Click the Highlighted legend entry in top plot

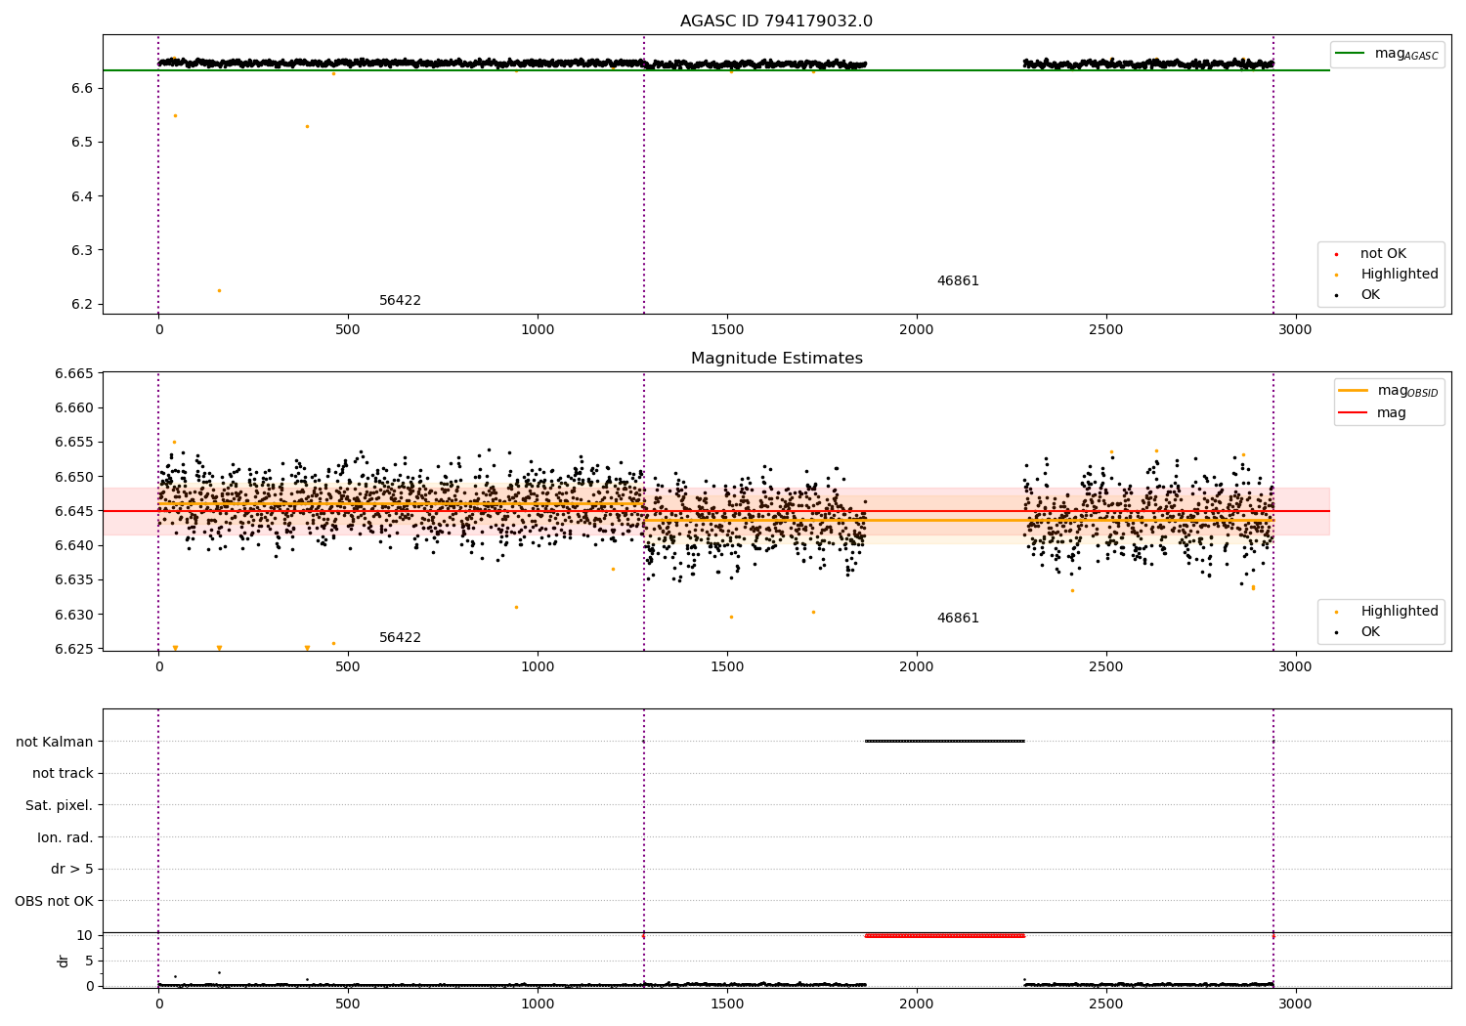pyautogui.click(x=1399, y=275)
